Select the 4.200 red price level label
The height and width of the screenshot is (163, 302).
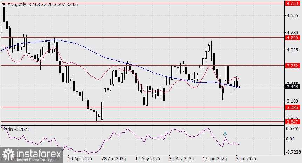tap(293, 38)
